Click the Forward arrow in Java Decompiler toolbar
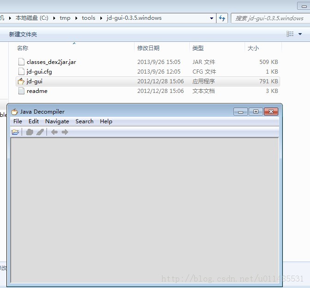 (x=65, y=132)
